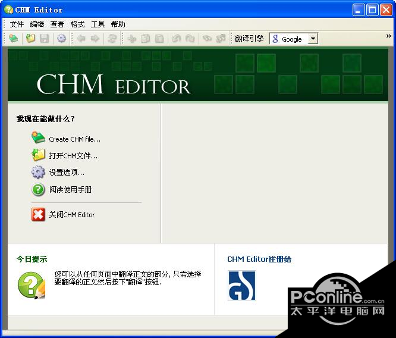396x338 pixels.
Task: Open the 编辑 menu
Action: [37, 24]
